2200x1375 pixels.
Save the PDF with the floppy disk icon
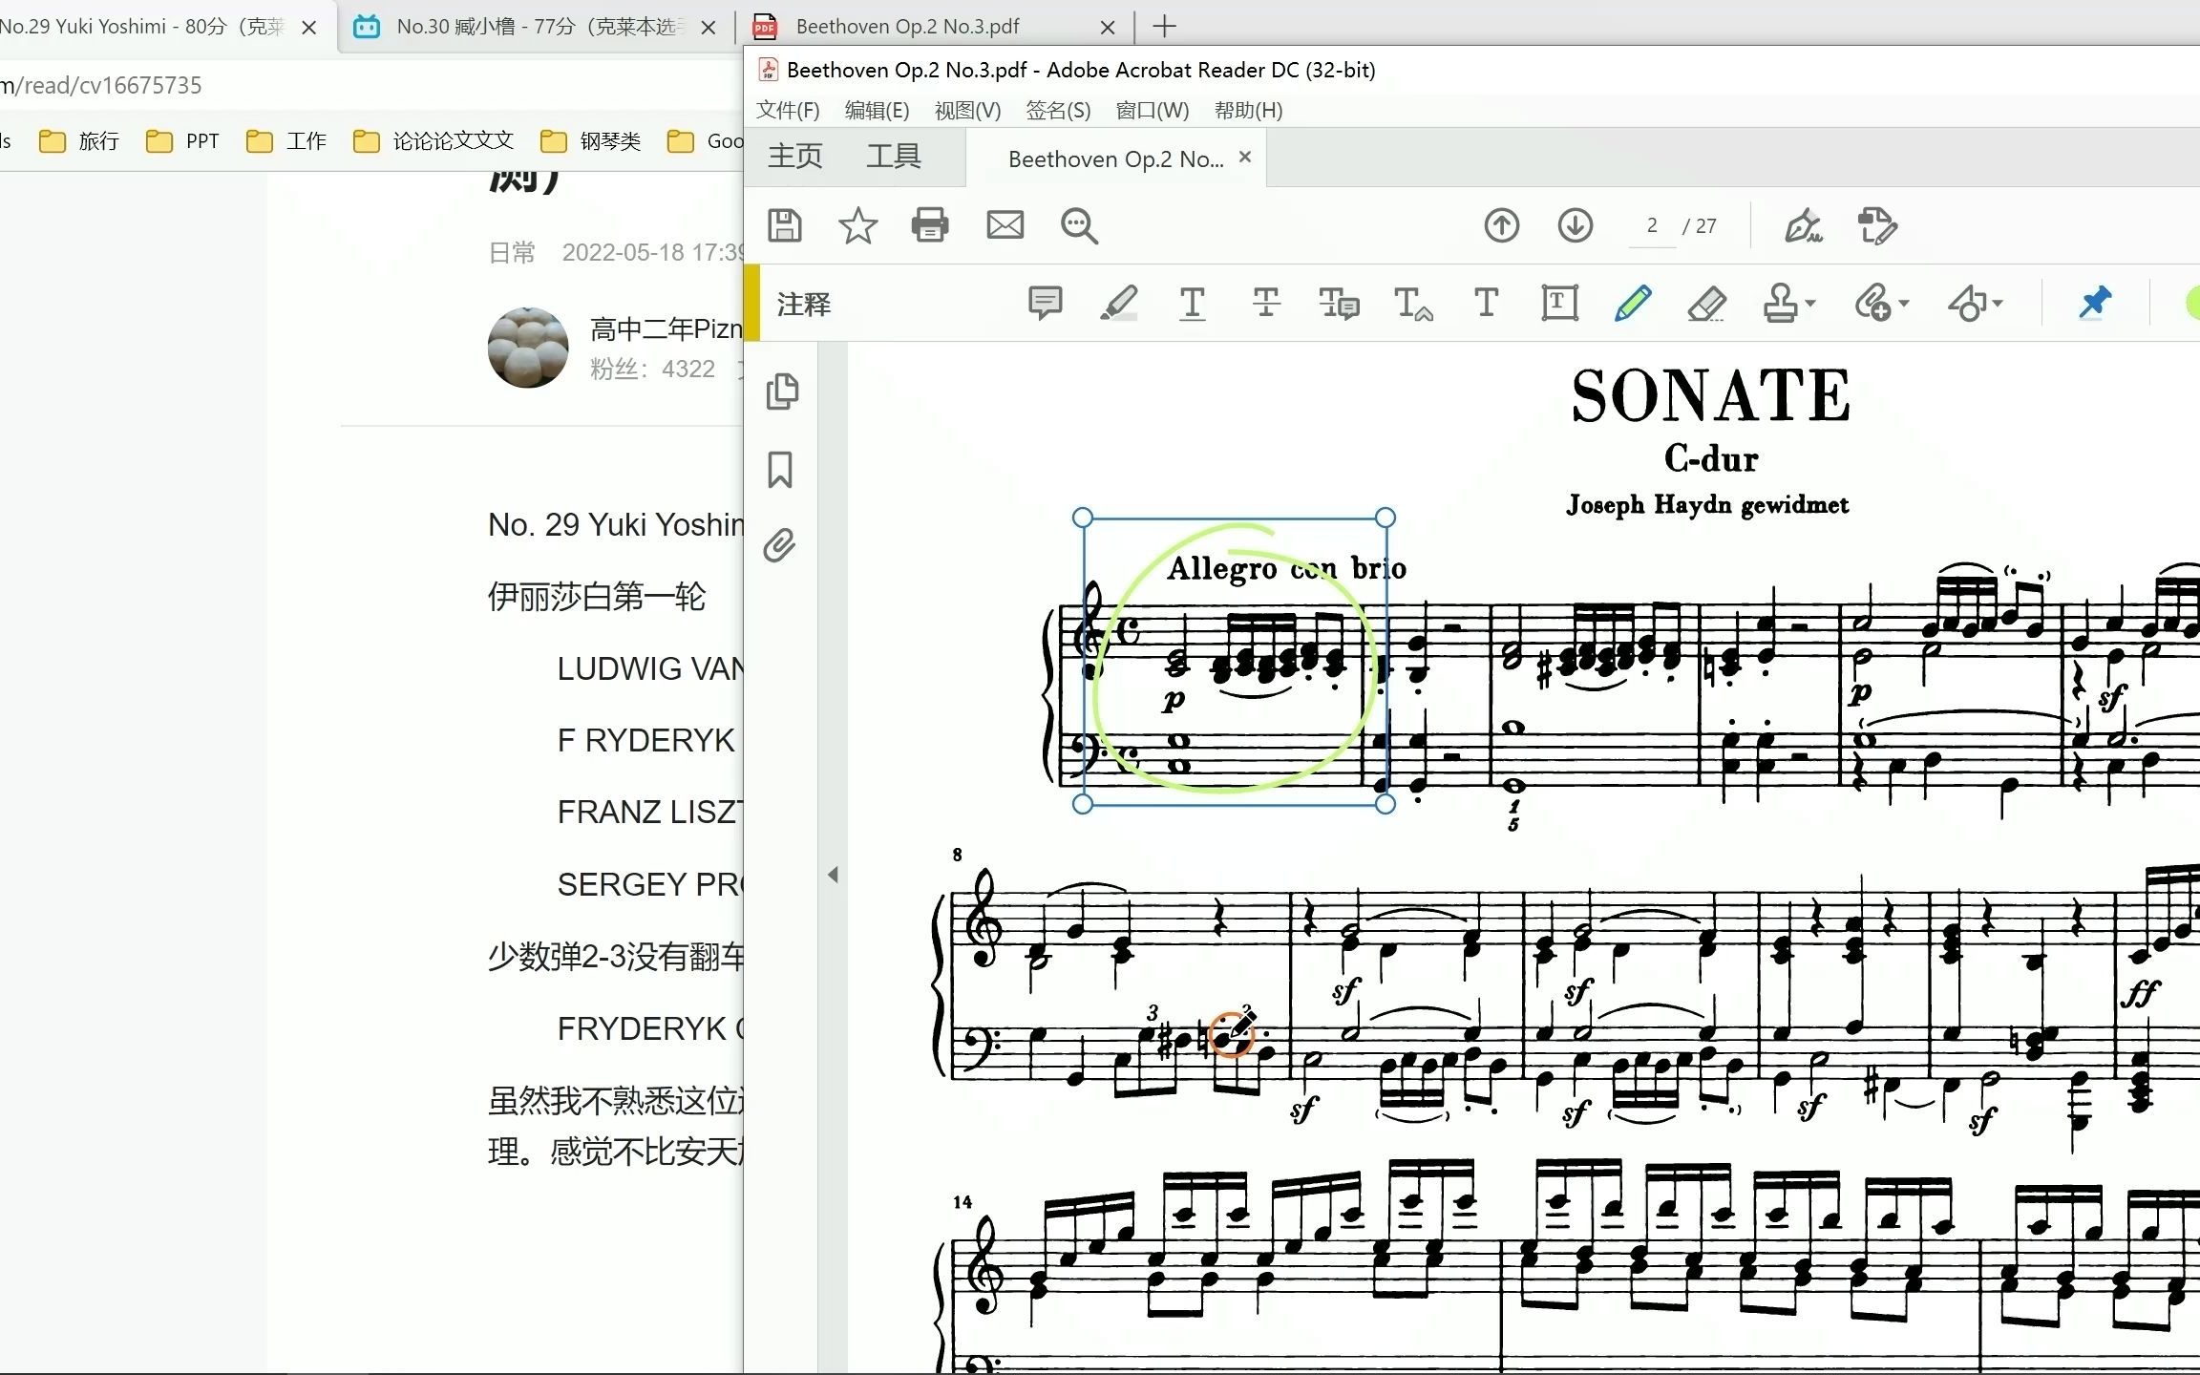point(785,226)
